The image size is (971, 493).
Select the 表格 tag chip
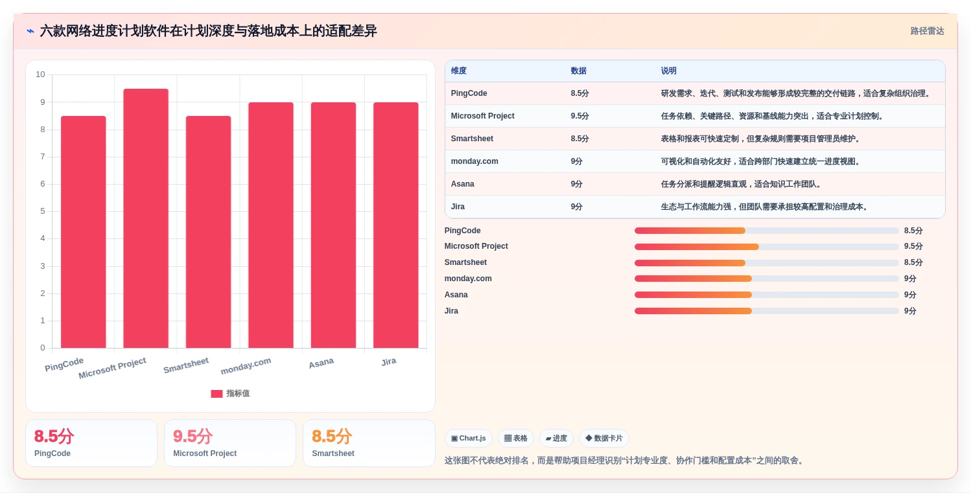pos(516,439)
